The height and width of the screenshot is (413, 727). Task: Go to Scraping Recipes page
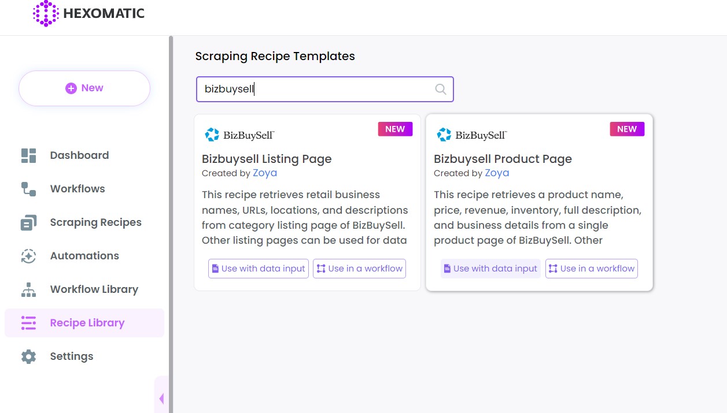point(95,222)
